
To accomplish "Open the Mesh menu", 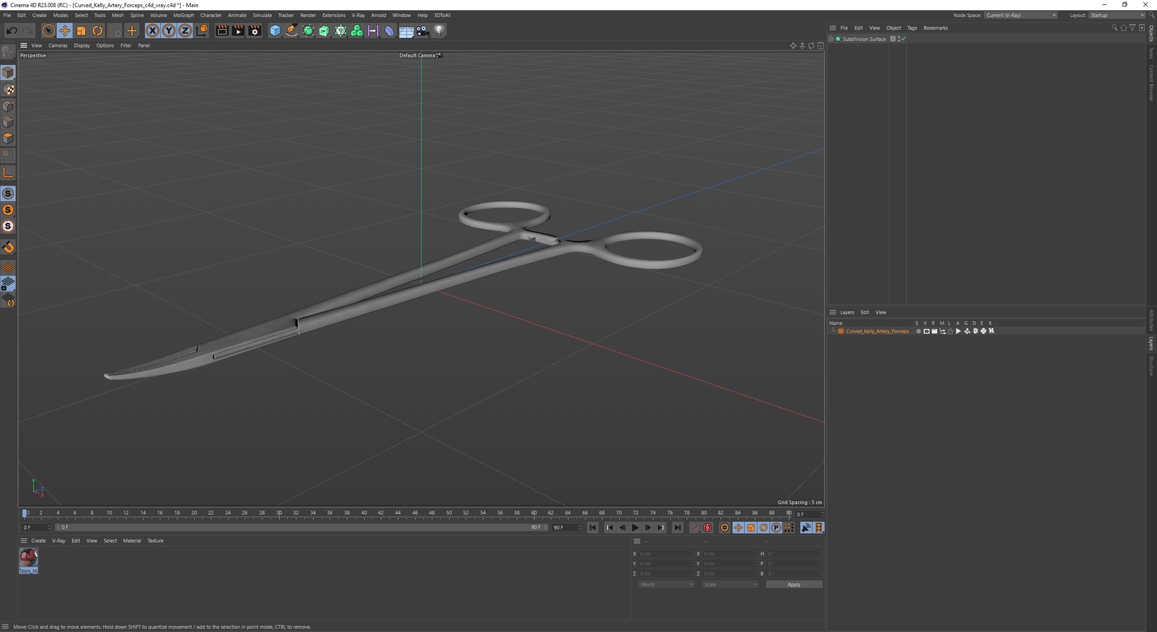I will click(x=118, y=15).
